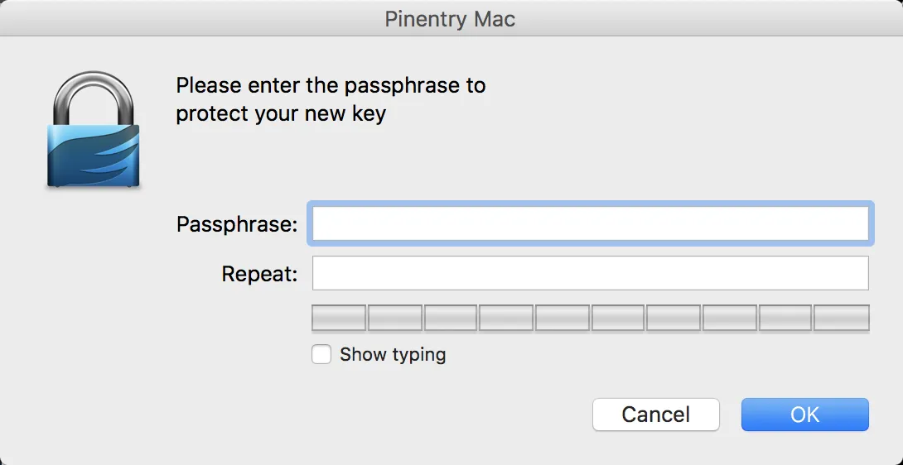
Task: Click the third segment of the strength meter
Action: [x=451, y=319]
